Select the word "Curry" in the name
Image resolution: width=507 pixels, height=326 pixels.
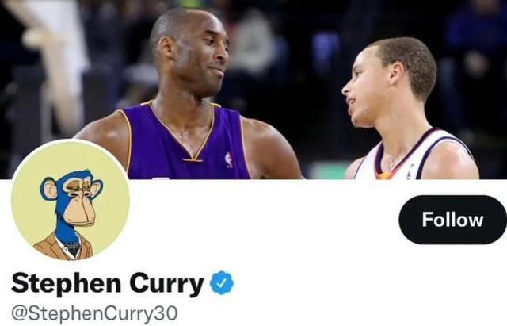tap(166, 284)
